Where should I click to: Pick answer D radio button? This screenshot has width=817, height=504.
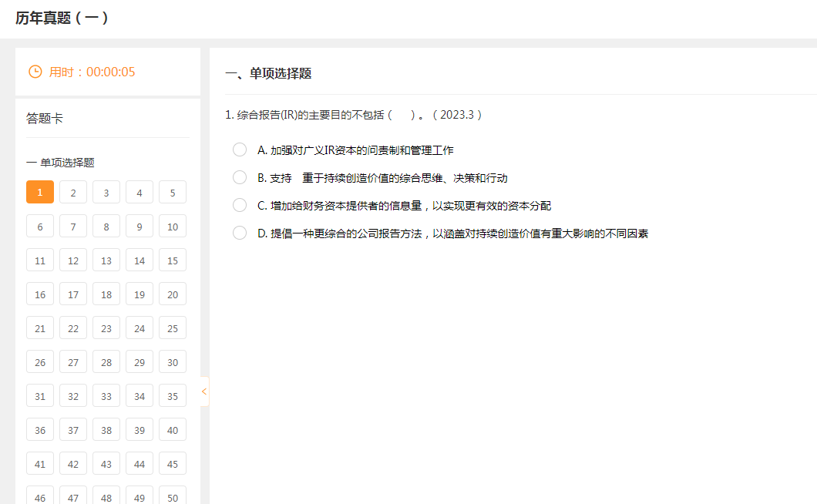click(x=240, y=233)
